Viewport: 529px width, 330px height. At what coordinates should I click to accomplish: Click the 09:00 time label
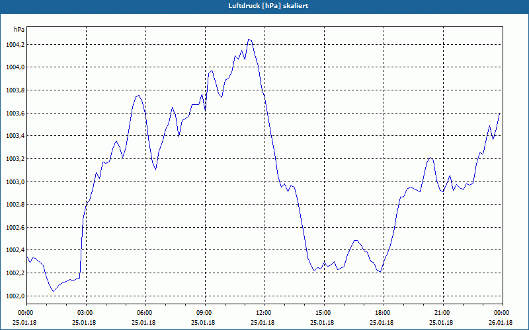tap(205, 312)
